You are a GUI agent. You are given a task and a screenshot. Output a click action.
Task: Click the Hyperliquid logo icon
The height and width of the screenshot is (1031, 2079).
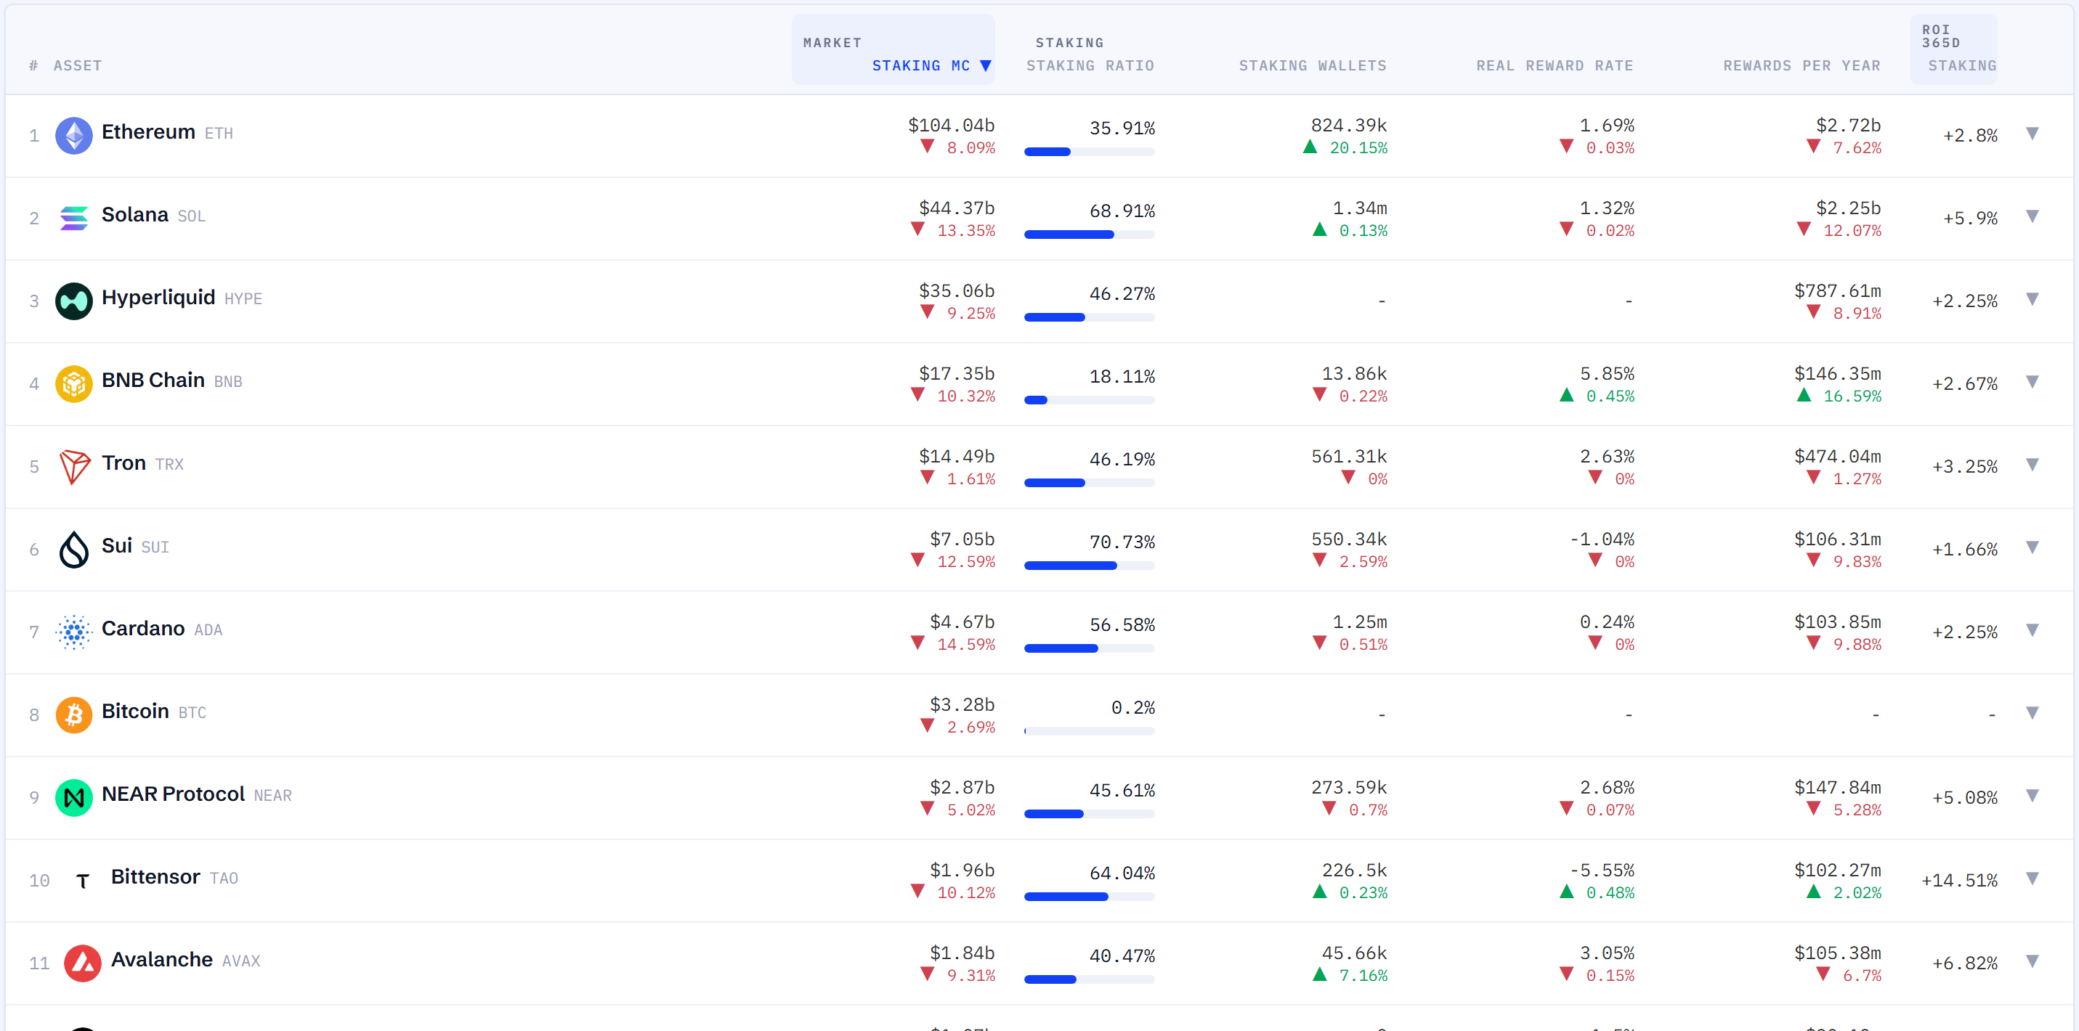click(73, 301)
